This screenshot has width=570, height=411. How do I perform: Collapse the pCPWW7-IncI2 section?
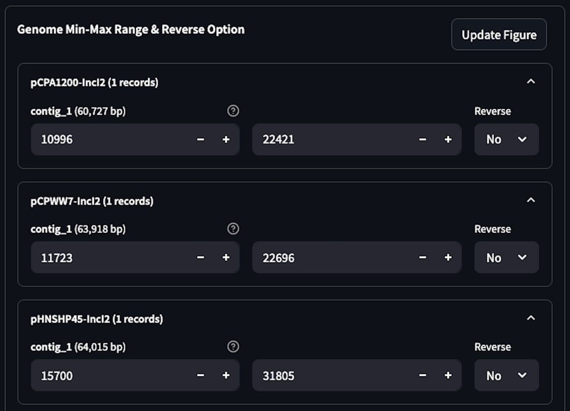click(531, 201)
